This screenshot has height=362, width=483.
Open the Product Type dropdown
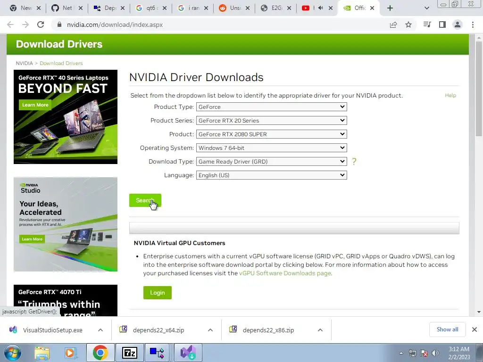(x=271, y=107)
